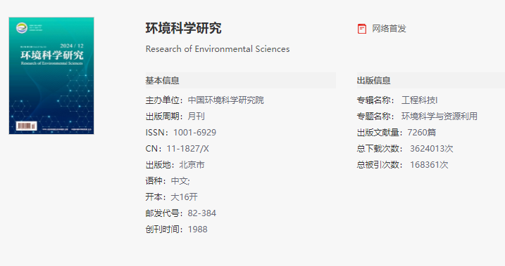
Task: Open the journal cover thumbnail image
Action: pyautogui.click(x=51, y=76)
